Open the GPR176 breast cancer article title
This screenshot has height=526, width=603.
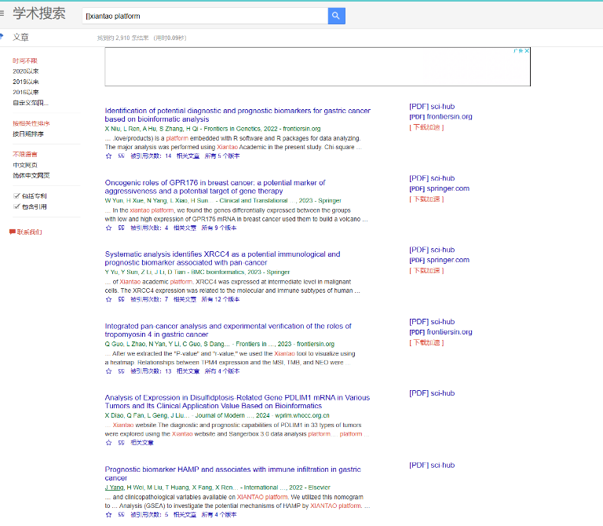(215, 187)
